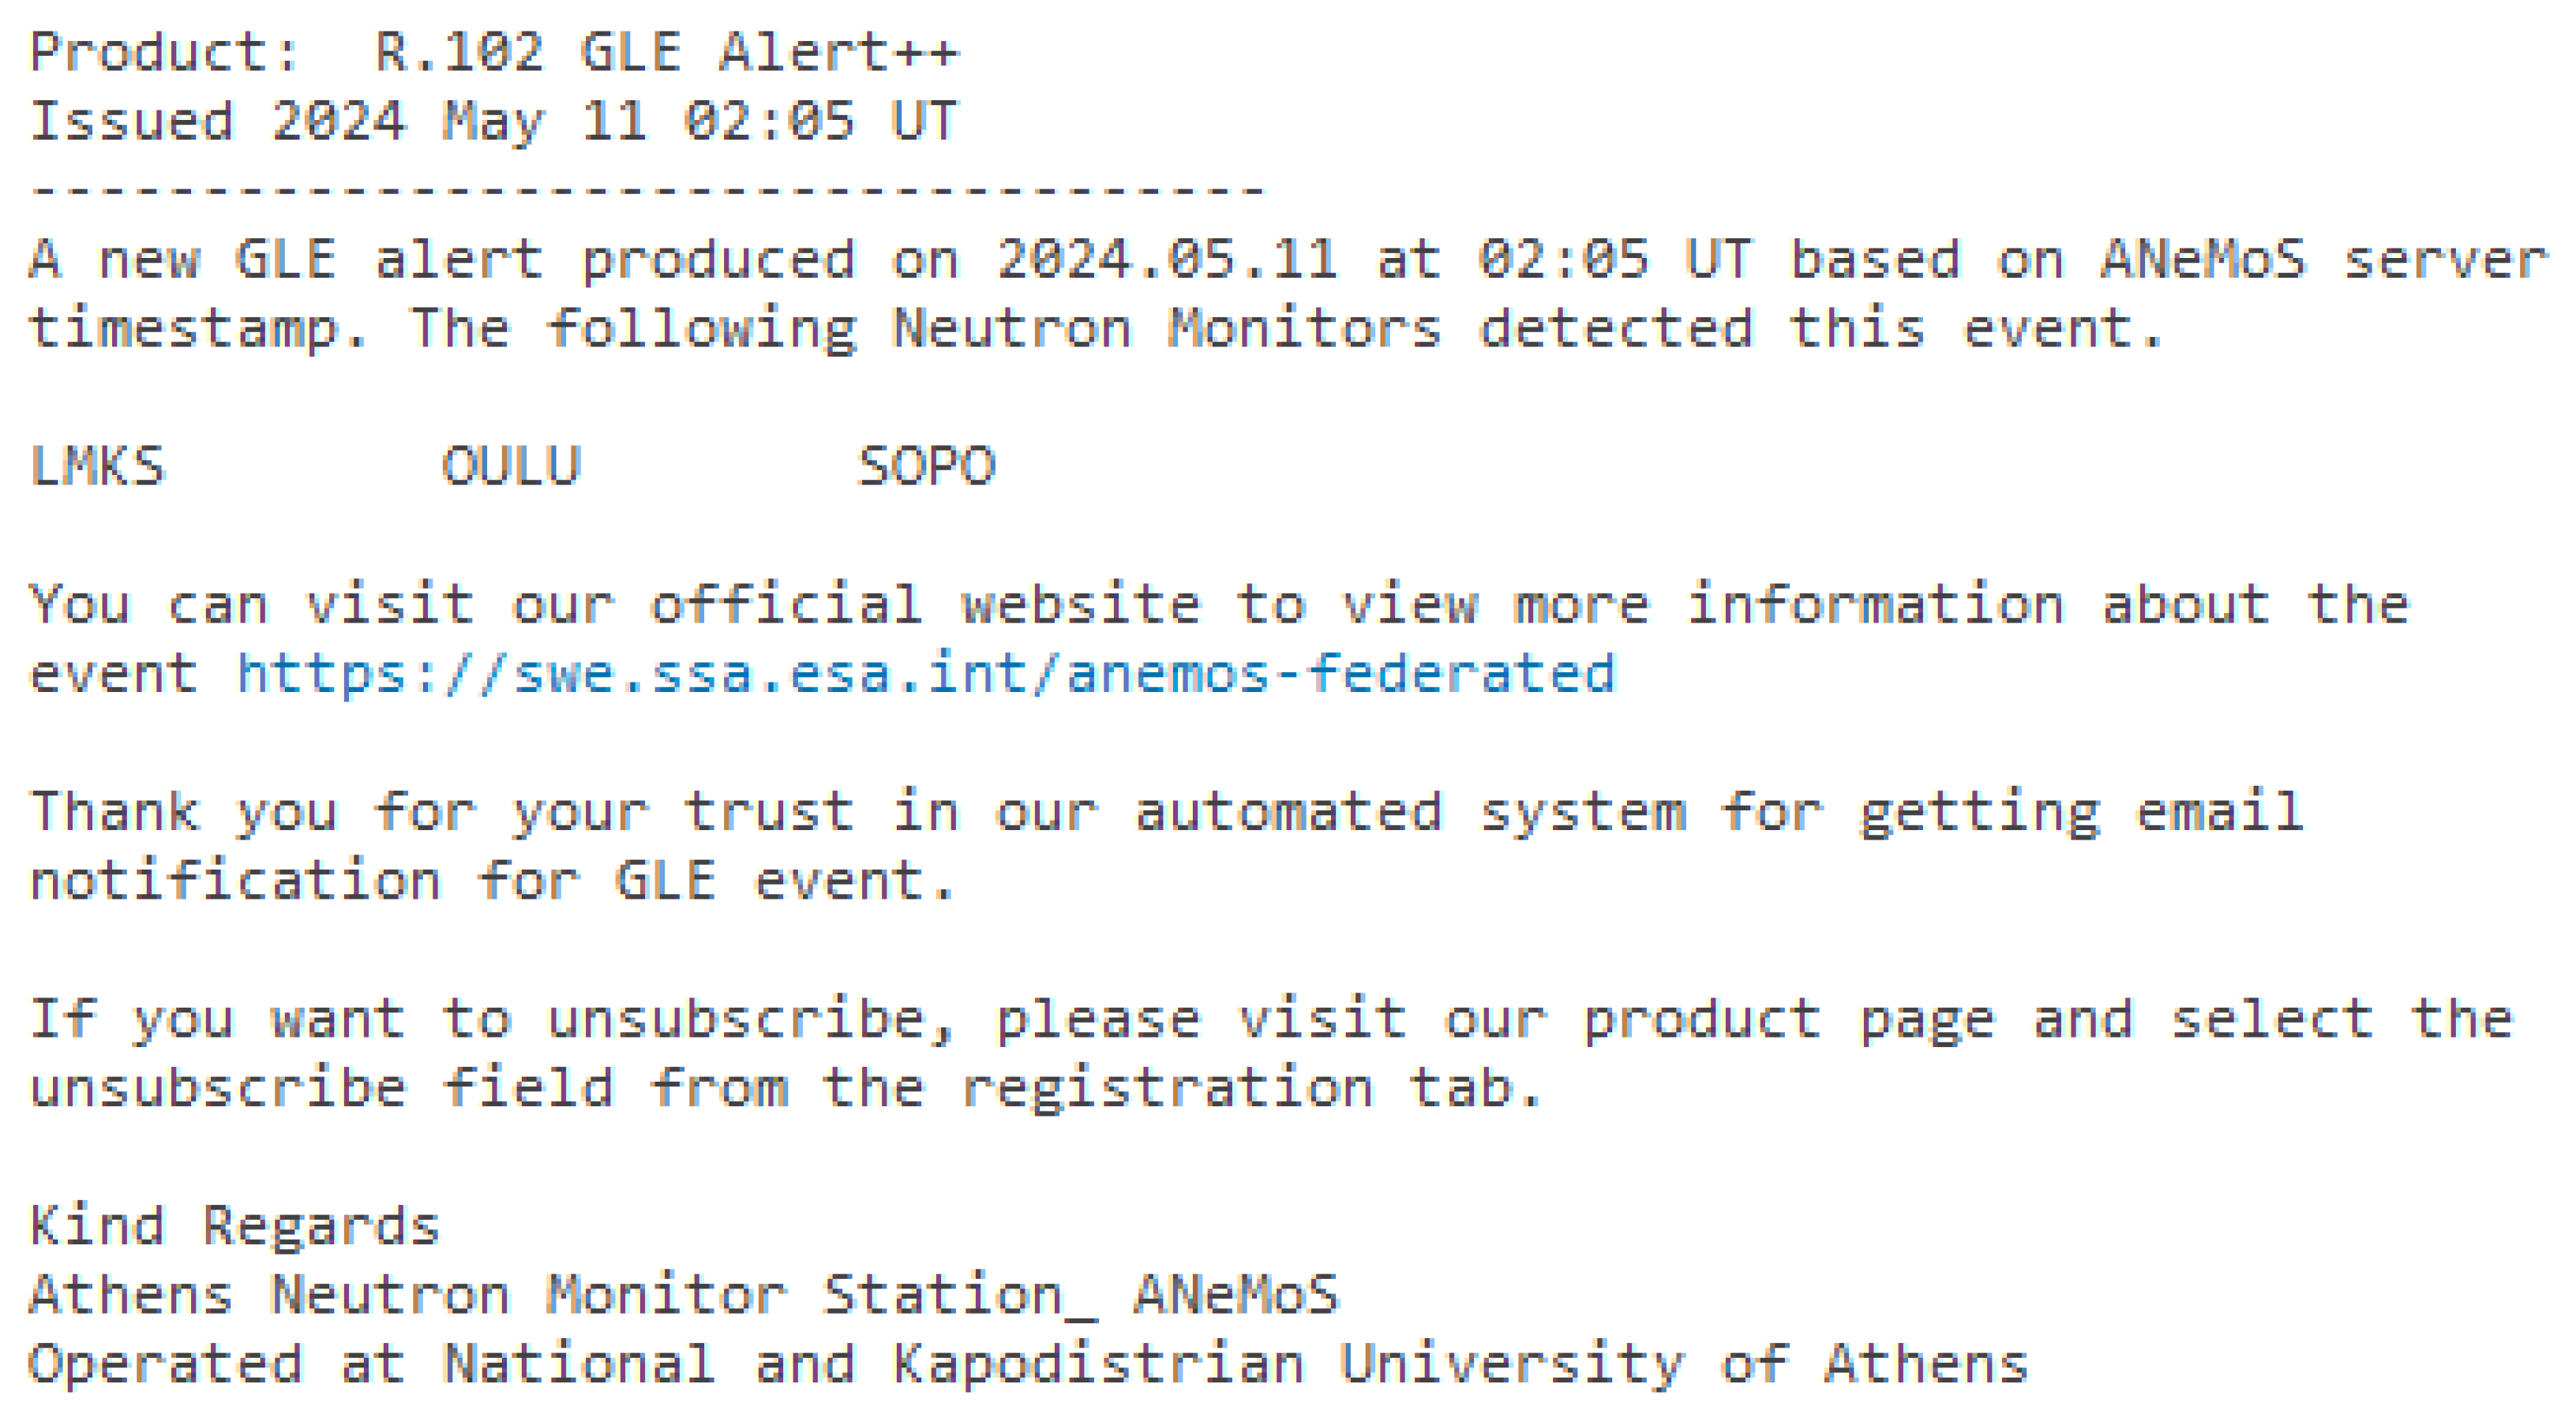Click the "registration tab." text
Image resolution: width=2576 pixels, height=1410 pixels.
pyautogui.click(x=1252, y=1088)
